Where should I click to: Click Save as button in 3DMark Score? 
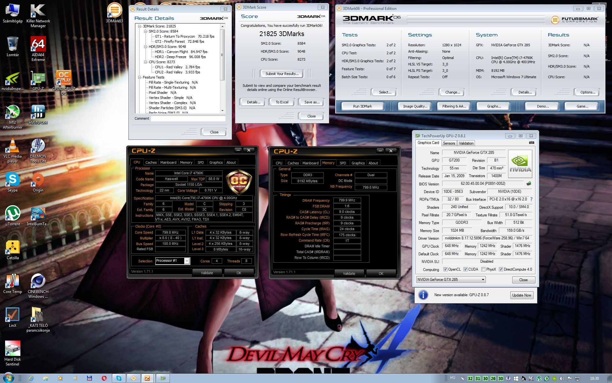(x=311, y=102)
